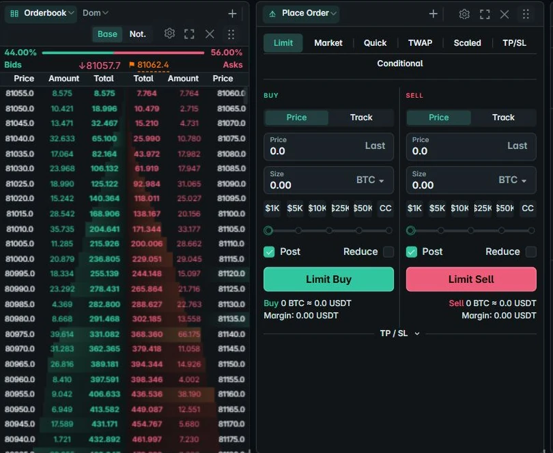The height and width of the screenshot is (453, 553).
Task: Expand the TP / SL section
Action: (x=400, y=333)
